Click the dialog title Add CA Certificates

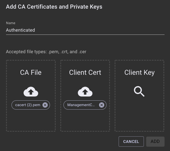pyautogui.click(x=54, y=7)
